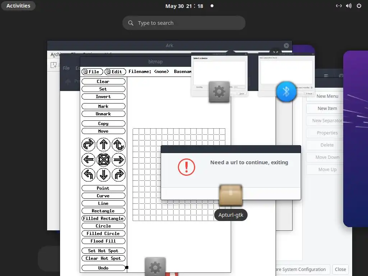Select the Filled Circle tool
This screenshot has width=368, height=276.
[x=103, y=233]
